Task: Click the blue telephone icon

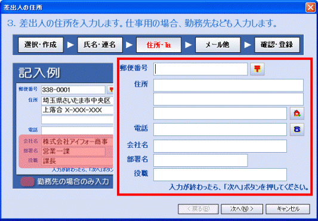Action: [x=297, y=130]
